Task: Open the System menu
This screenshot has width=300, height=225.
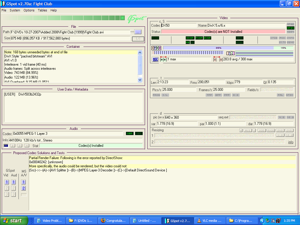Action: [x=15, y=10]
